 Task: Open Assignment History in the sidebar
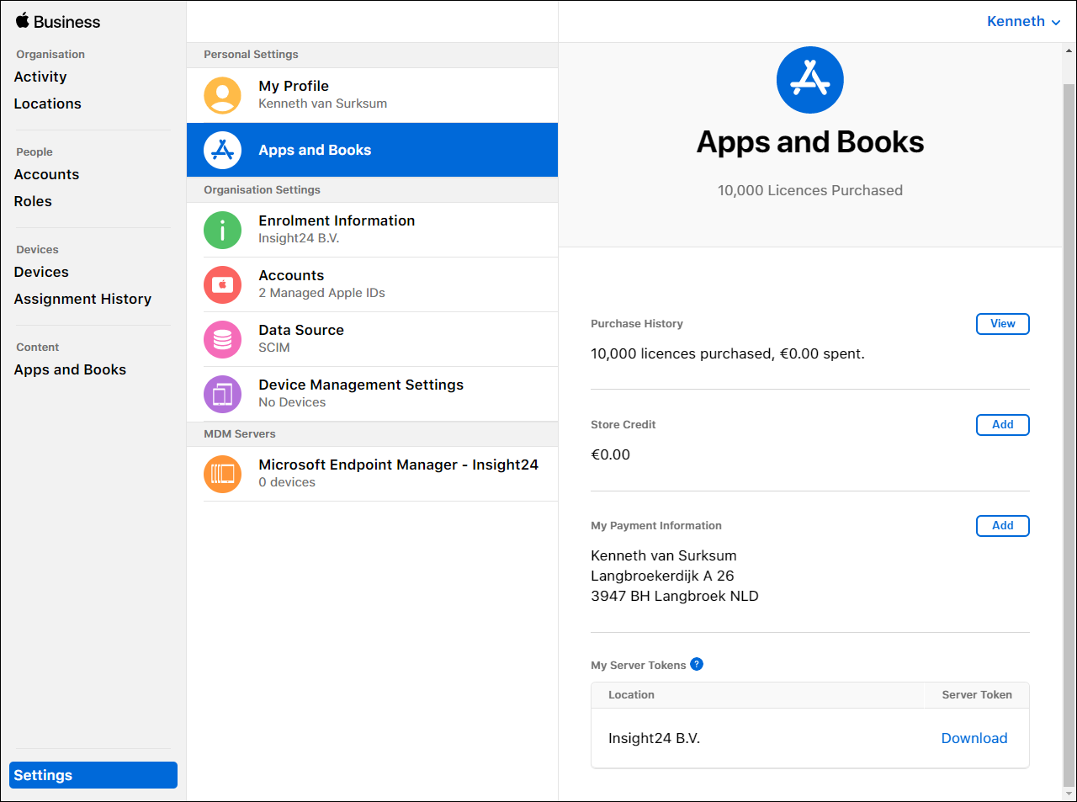tap(82, 299)
